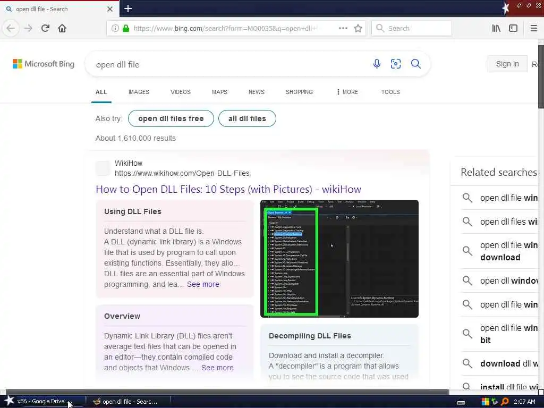Click 'See more' under Using DLL Files
This screenshot has width=544, height=408.
pos(203,284)
